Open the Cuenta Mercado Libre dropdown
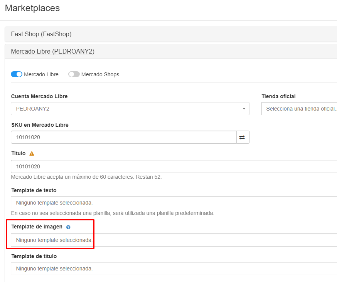 (130, 109)
